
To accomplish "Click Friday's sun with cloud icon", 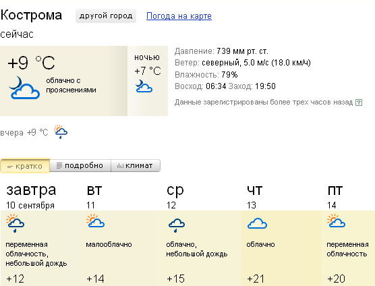I will (x=336, y=221).
